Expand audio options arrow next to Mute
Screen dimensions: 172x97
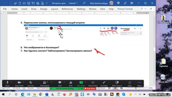11,82
